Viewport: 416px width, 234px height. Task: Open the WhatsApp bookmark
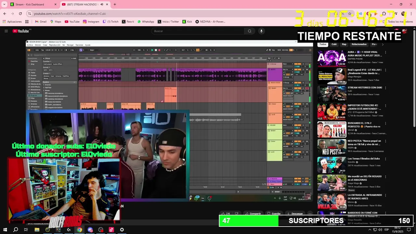[146, 22]
